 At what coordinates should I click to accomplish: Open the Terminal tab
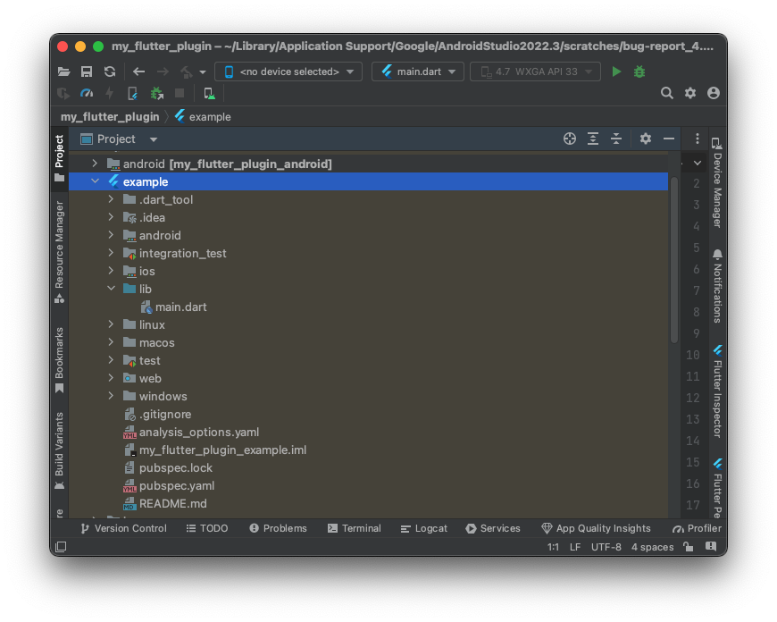tap(354, 528)
